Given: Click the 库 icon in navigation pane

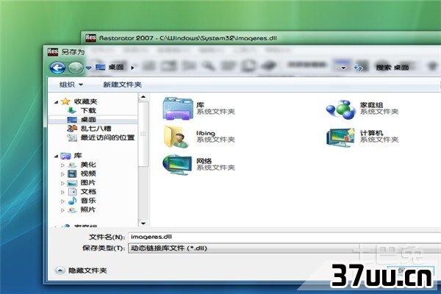Looking at the screenshot, I should coord(65,156).
